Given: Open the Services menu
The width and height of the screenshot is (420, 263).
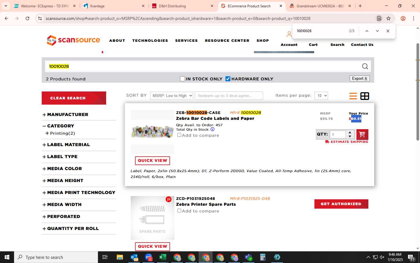Looking at the screenshot, I should (x=186, y=41).
